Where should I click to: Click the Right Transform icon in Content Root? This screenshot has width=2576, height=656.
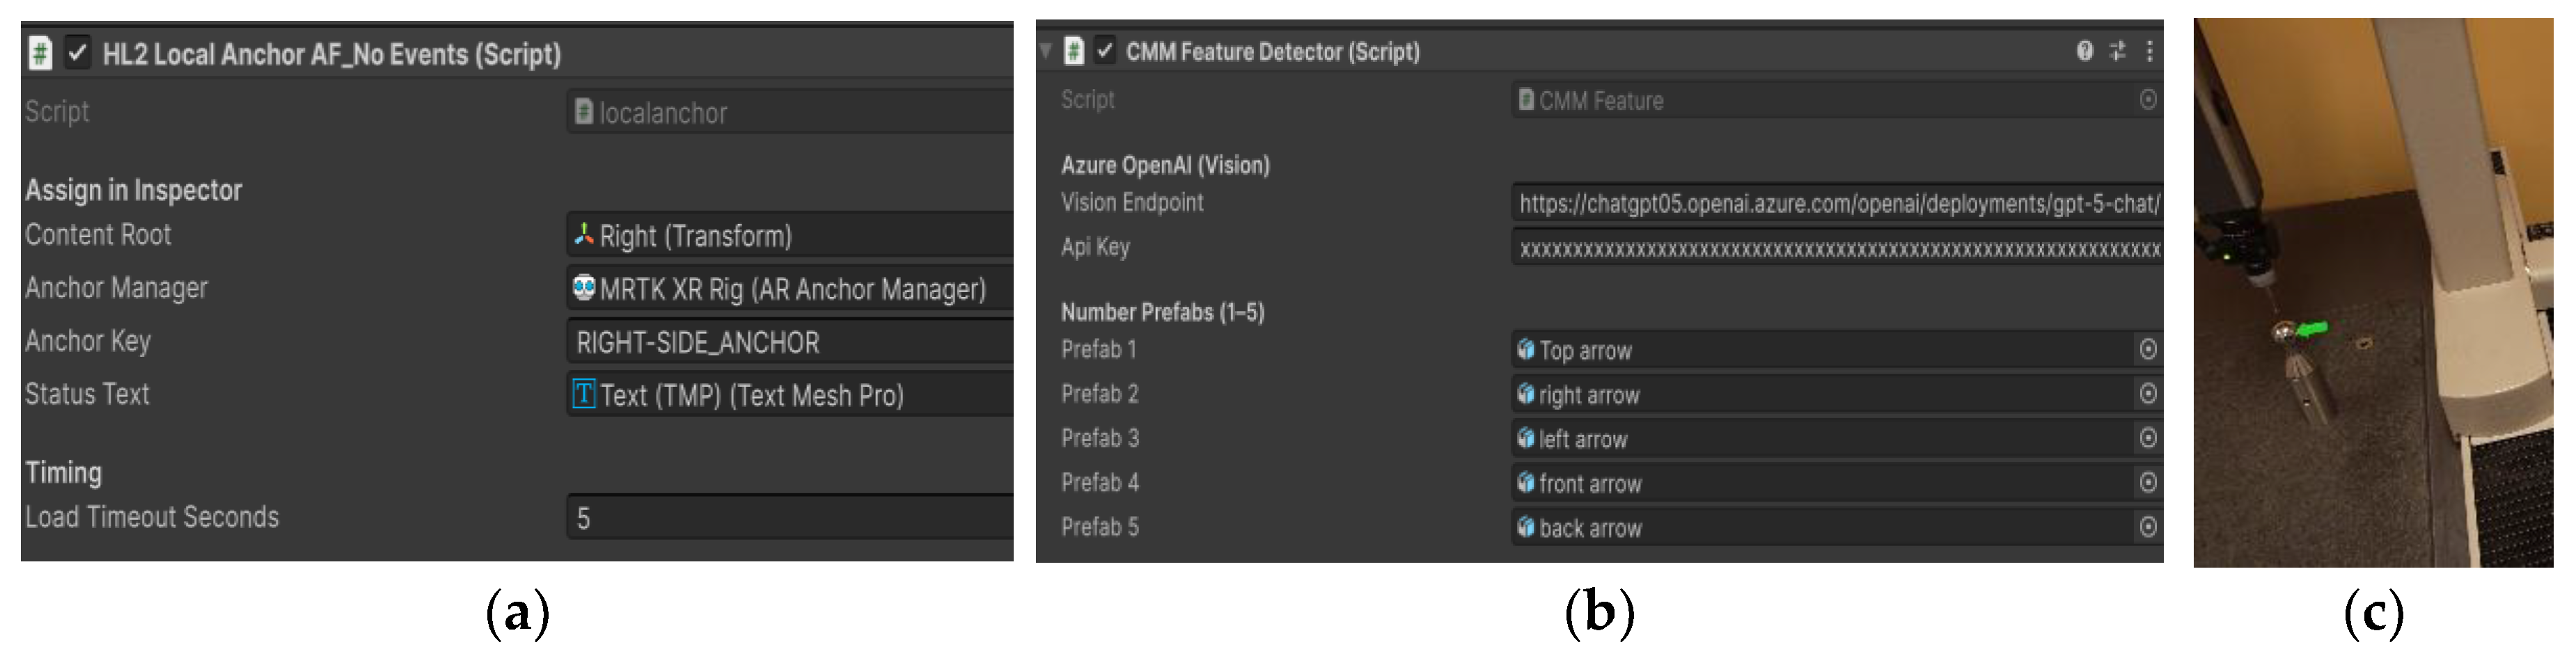585,237
